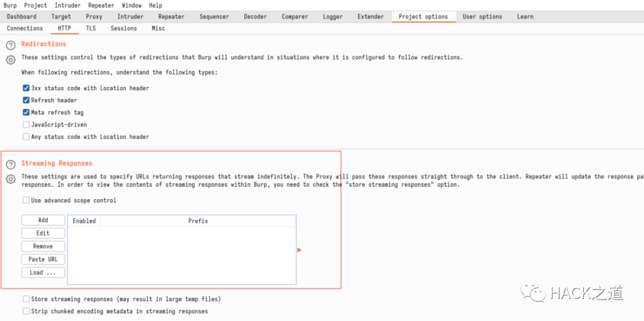Check Use advanced scope control
This screenshot has height=321, width=644.
click(x=26, y=200)
